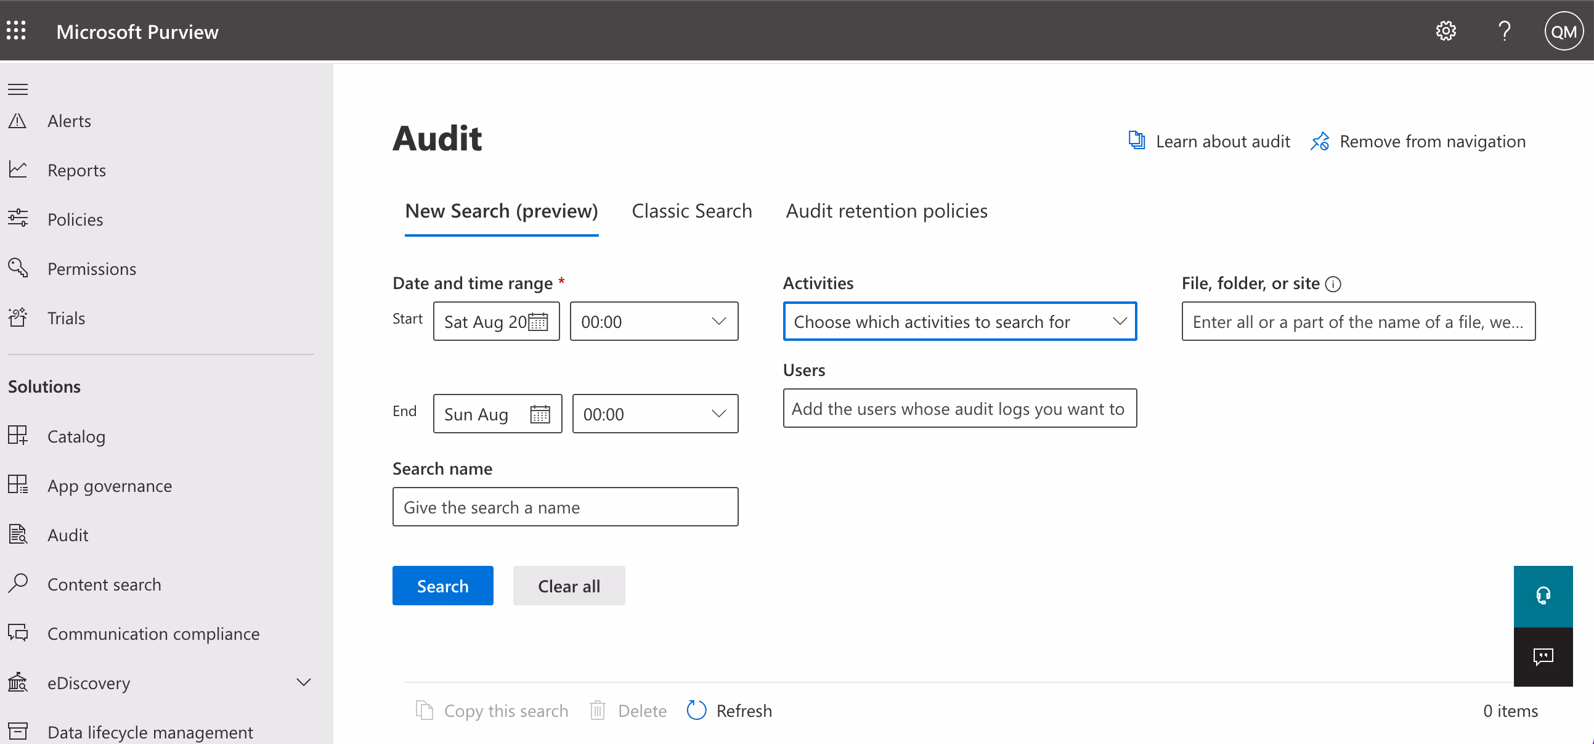Open the settings gear icon
1594x744 pixels.
(1445, 30)
